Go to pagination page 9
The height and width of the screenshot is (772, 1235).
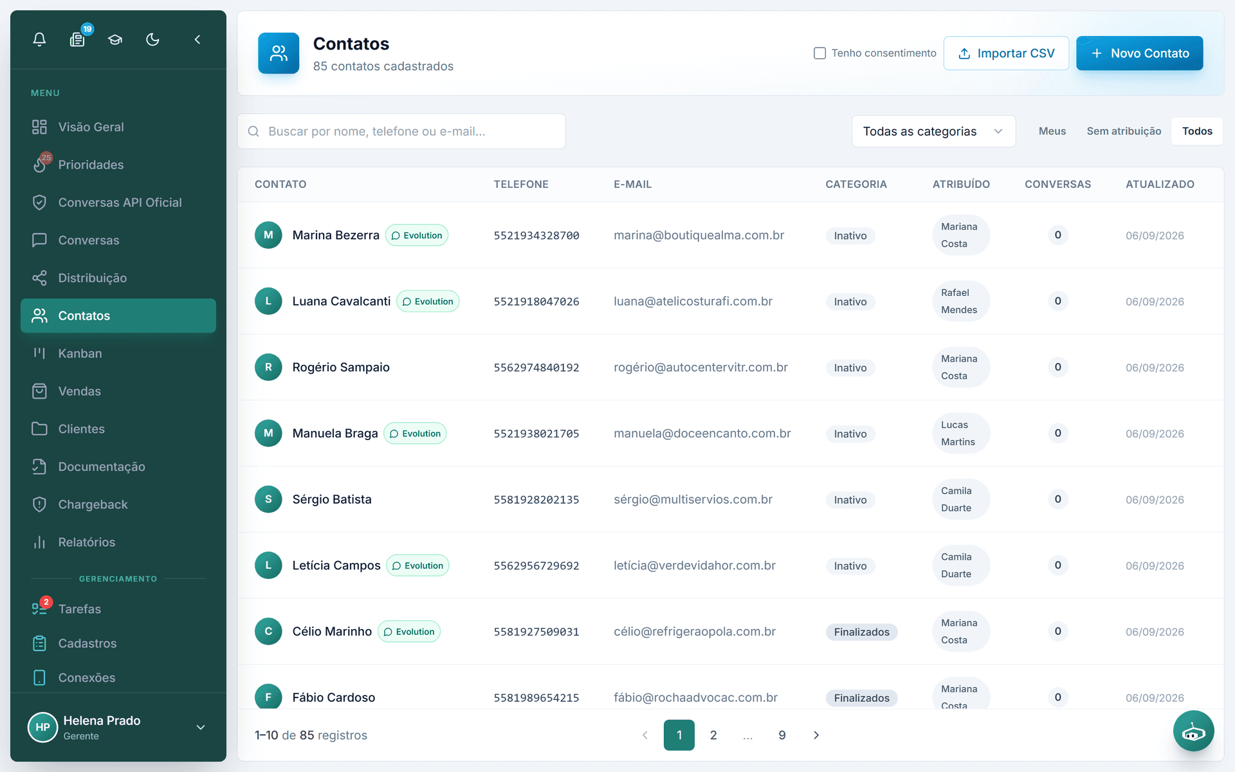click(x=782, y=735)
